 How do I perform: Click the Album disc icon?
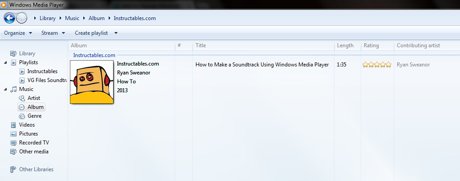pyautogui.click(x=22, y=107)
